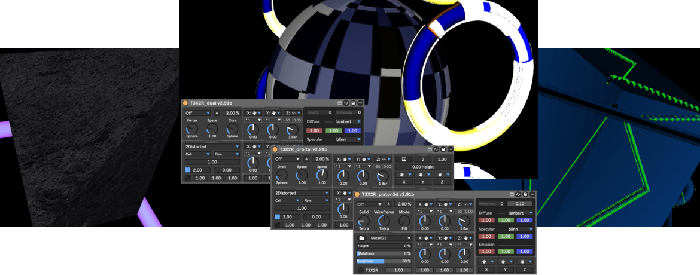Click the picture icon in orbital Core section

coord(404,160)
